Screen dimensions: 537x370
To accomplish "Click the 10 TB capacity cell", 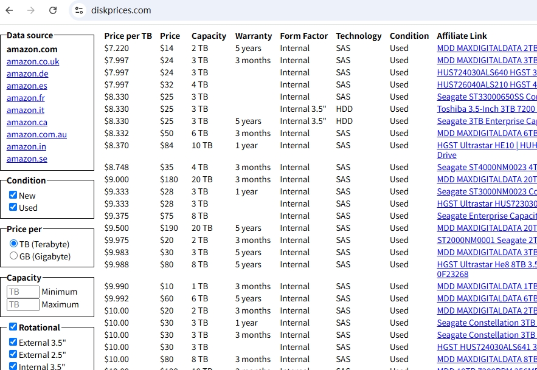I will [x=202, y=145].
